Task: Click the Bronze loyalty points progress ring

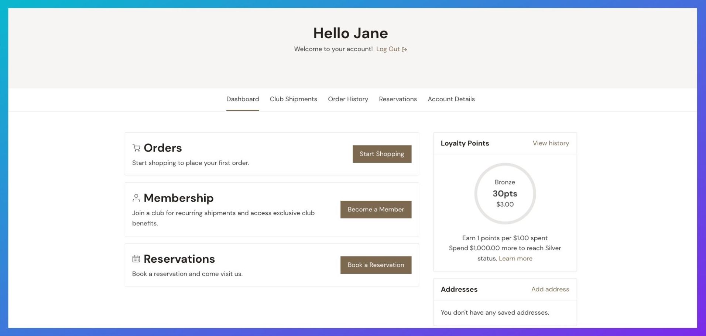Action: [505, 193]
